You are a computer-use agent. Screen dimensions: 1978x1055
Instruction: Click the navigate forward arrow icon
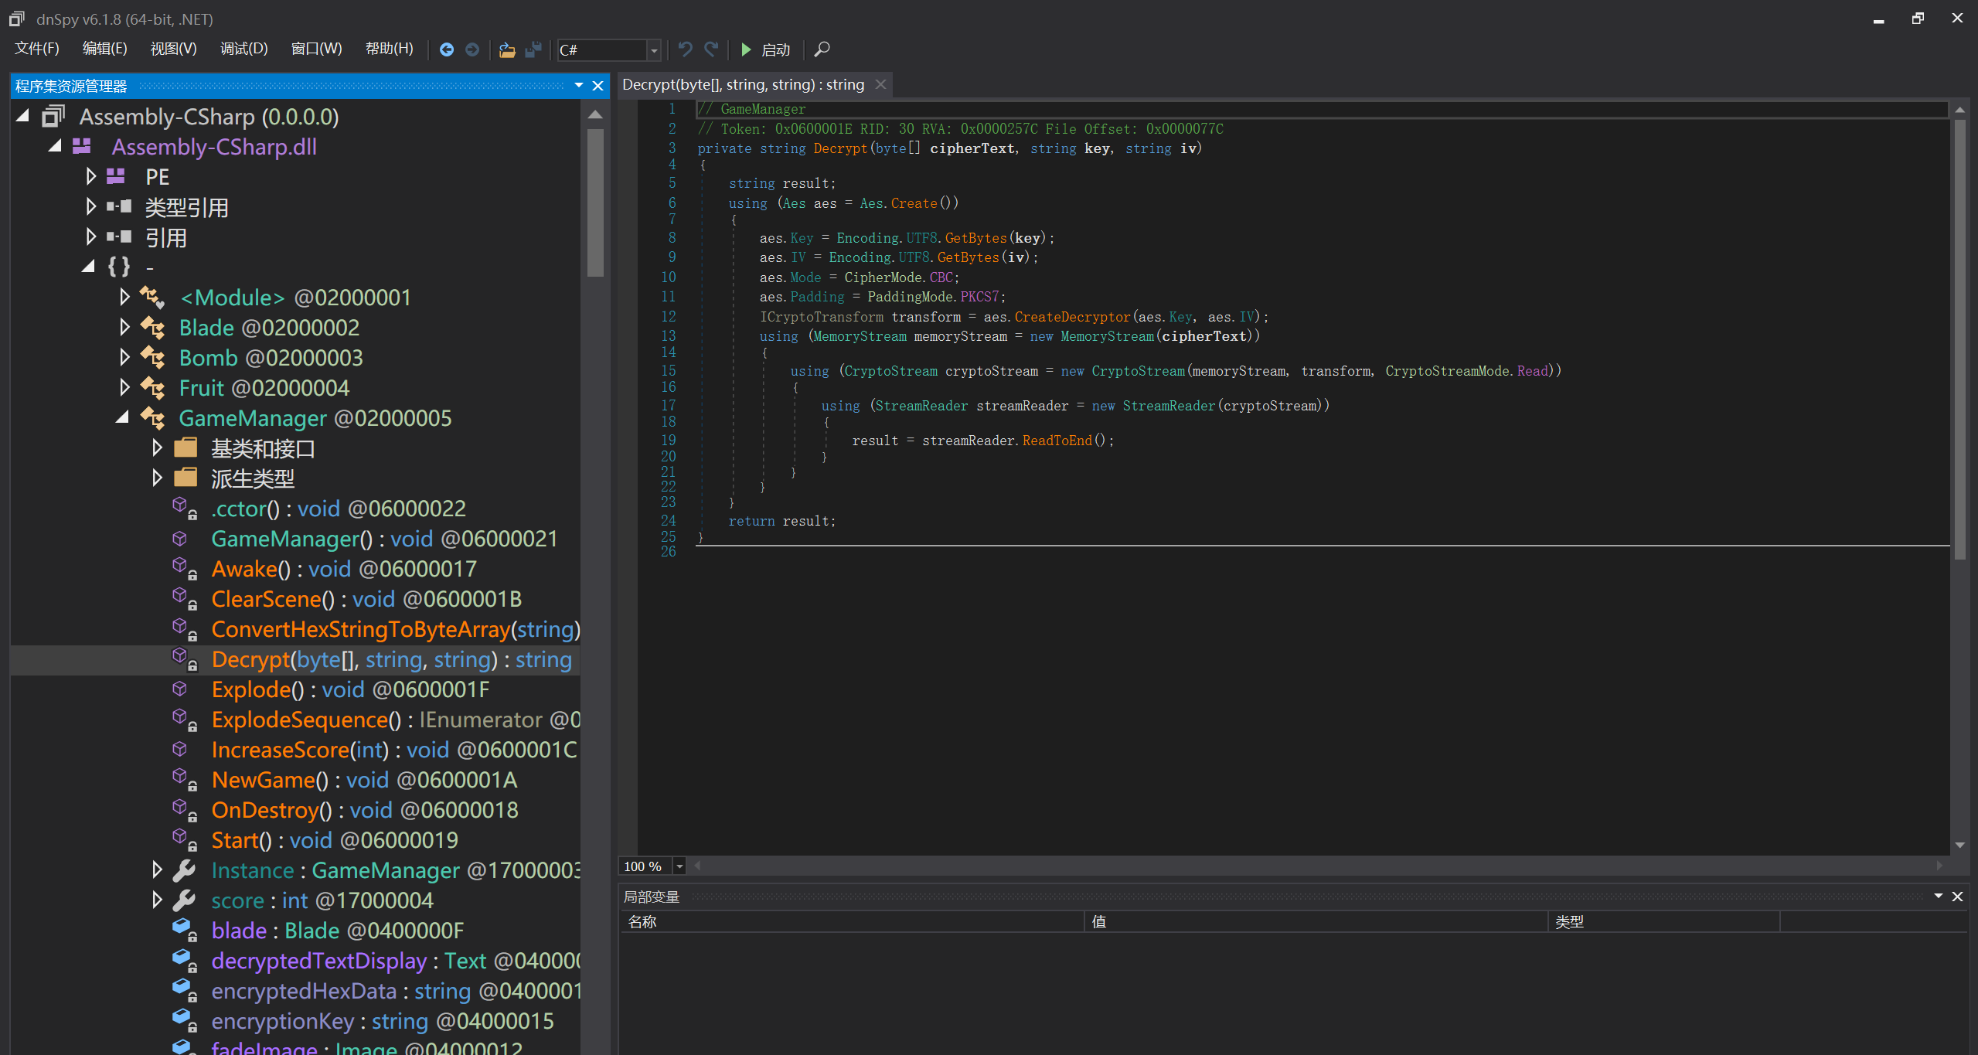472,49
